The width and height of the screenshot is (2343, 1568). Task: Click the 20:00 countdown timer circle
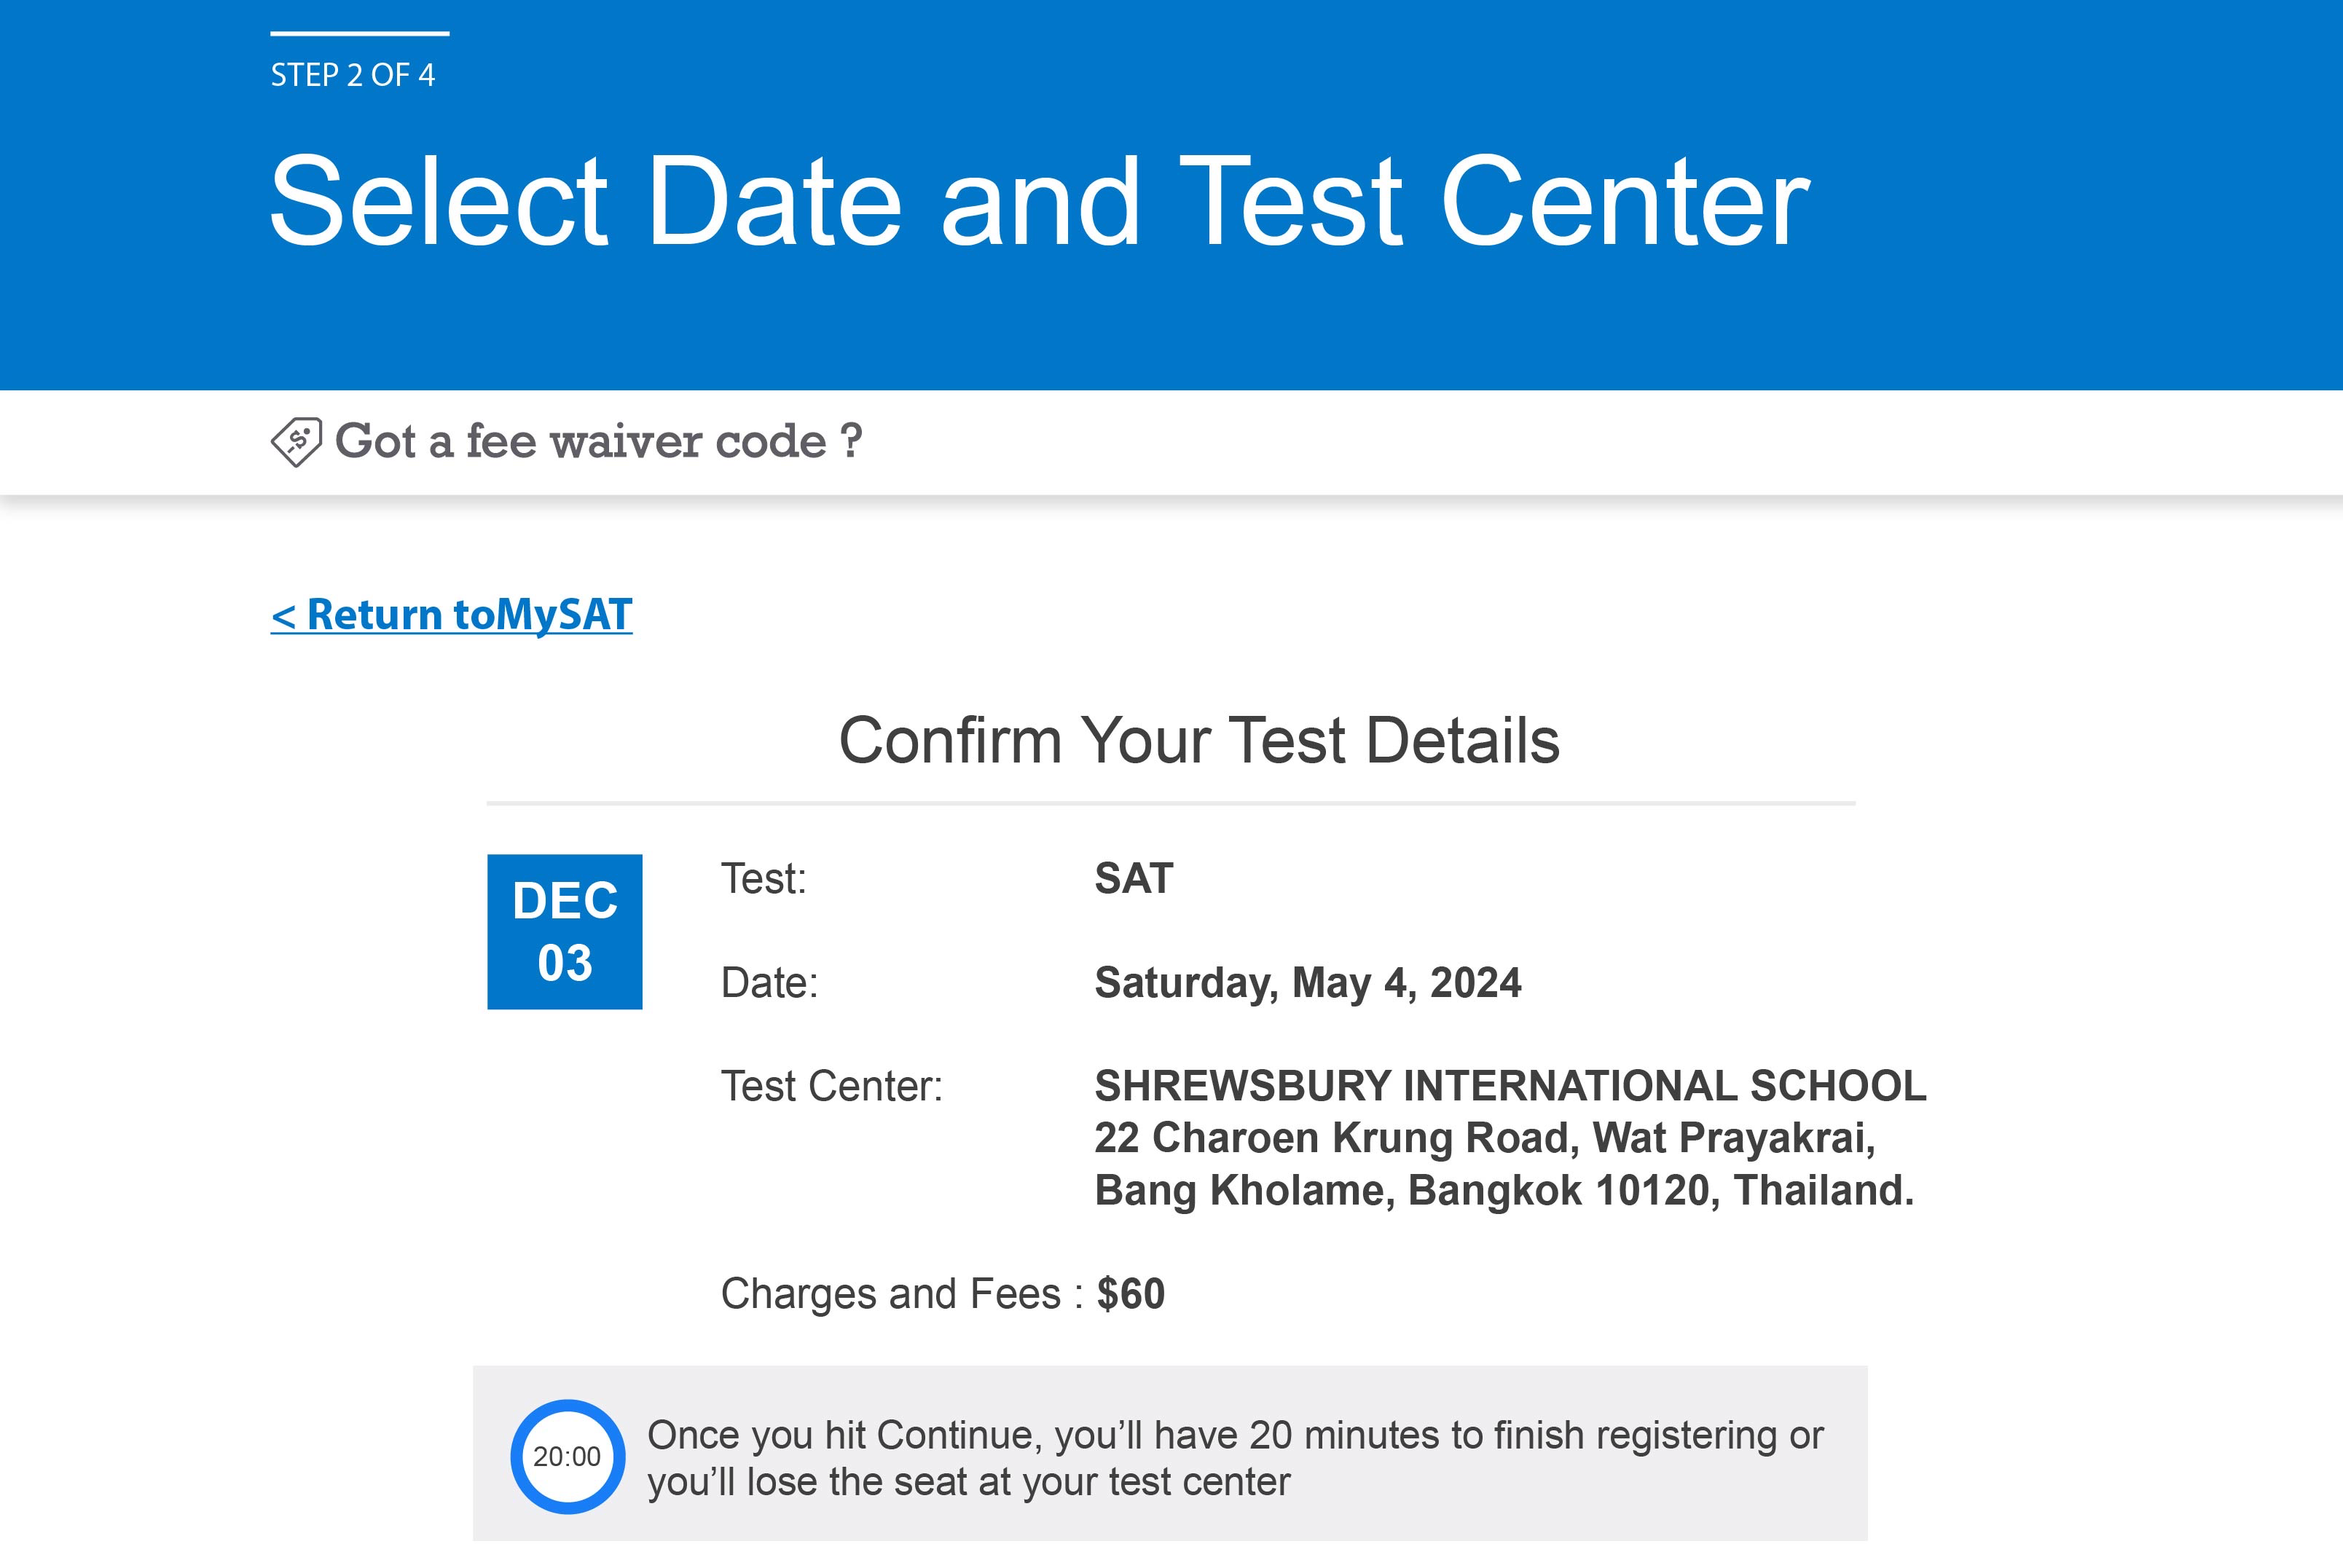568,1456
